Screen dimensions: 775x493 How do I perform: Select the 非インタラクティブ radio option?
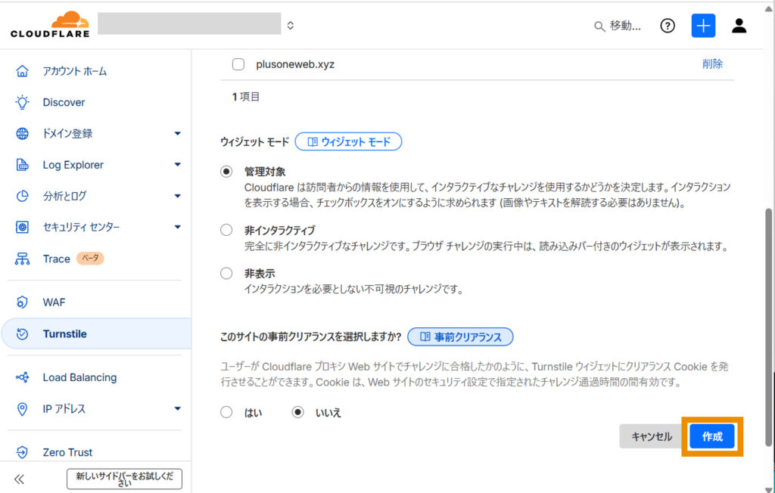(226, 230)
